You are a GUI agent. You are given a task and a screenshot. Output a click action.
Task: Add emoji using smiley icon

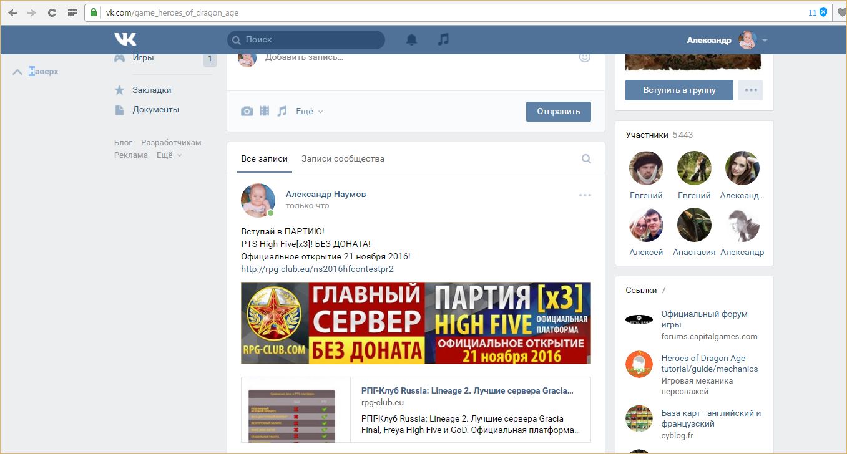(x=585, y=57)
